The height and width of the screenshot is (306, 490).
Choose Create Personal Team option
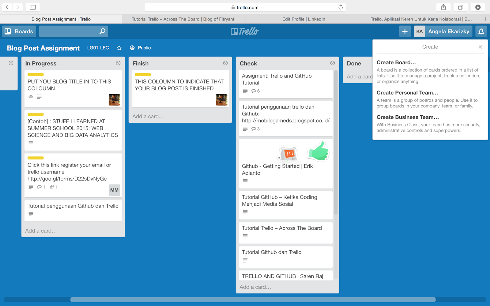407,93
